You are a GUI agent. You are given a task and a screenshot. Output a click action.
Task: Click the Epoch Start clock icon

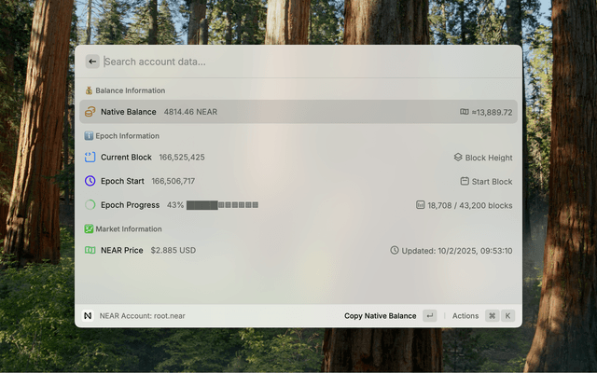90,181
